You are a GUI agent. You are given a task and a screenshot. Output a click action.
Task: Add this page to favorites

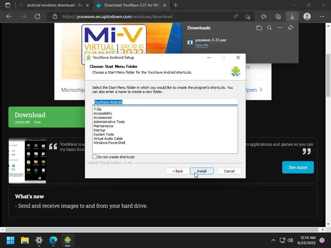(x=247, y=16)
